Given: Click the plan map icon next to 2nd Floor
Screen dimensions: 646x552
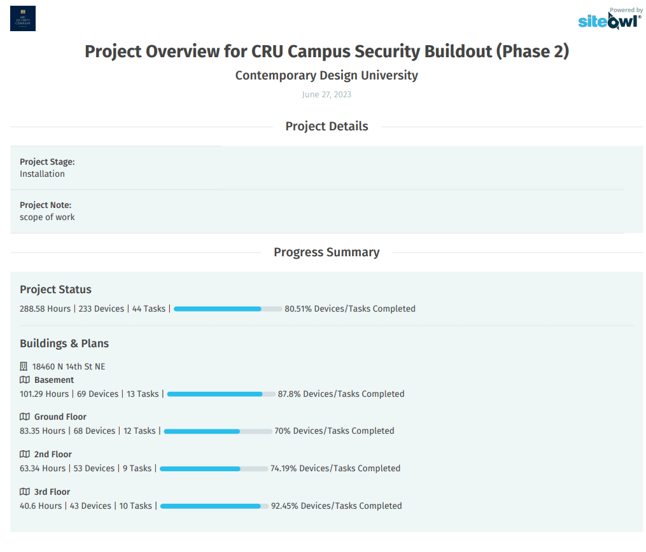Looking at the screenshot, I should point(25,454).
